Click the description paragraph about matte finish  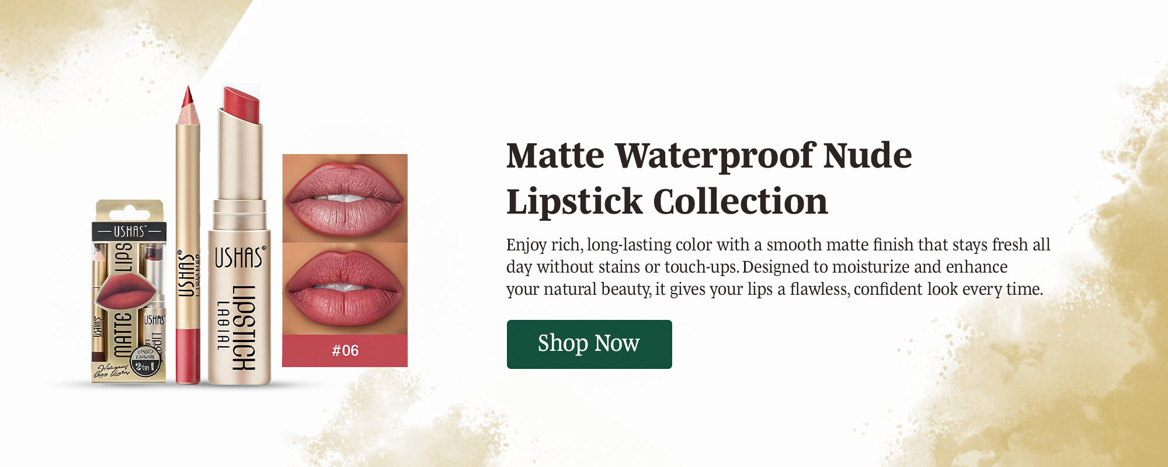pyautogui.click(x=778, y=267)
